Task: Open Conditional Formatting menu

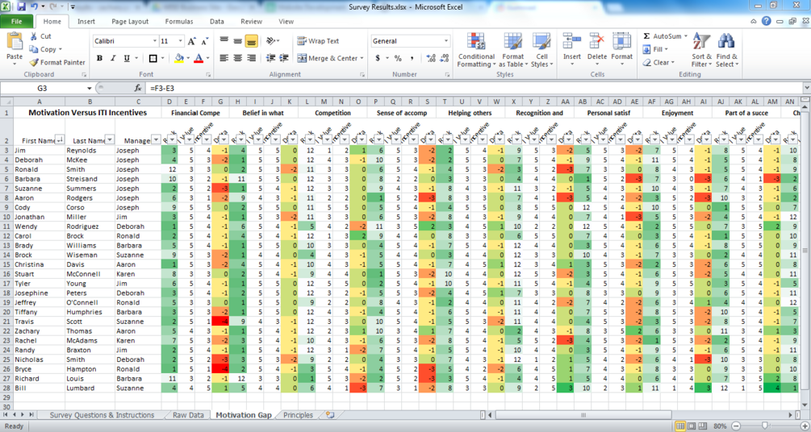Action: click(x=476, y=50)
